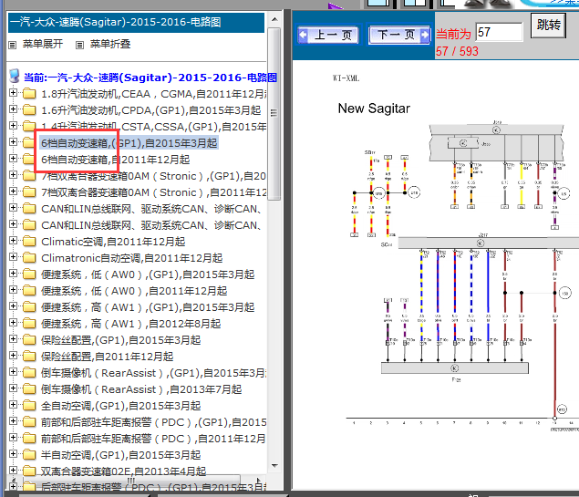The height and width of the screenshot is (497, 579).
Task: Open 全自动空调,(GP1),自2015年3月起
Action: point(120,406)
